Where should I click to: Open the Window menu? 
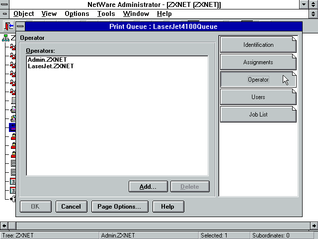136,14
